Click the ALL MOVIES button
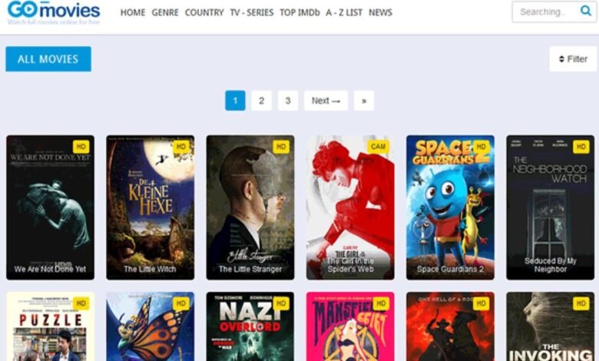This screenshot has width=599, height=361. tap(48, 59)
